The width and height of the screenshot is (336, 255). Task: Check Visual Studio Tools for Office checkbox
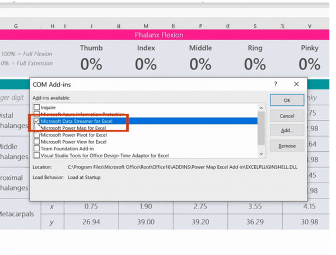click(x=37, y=155)
